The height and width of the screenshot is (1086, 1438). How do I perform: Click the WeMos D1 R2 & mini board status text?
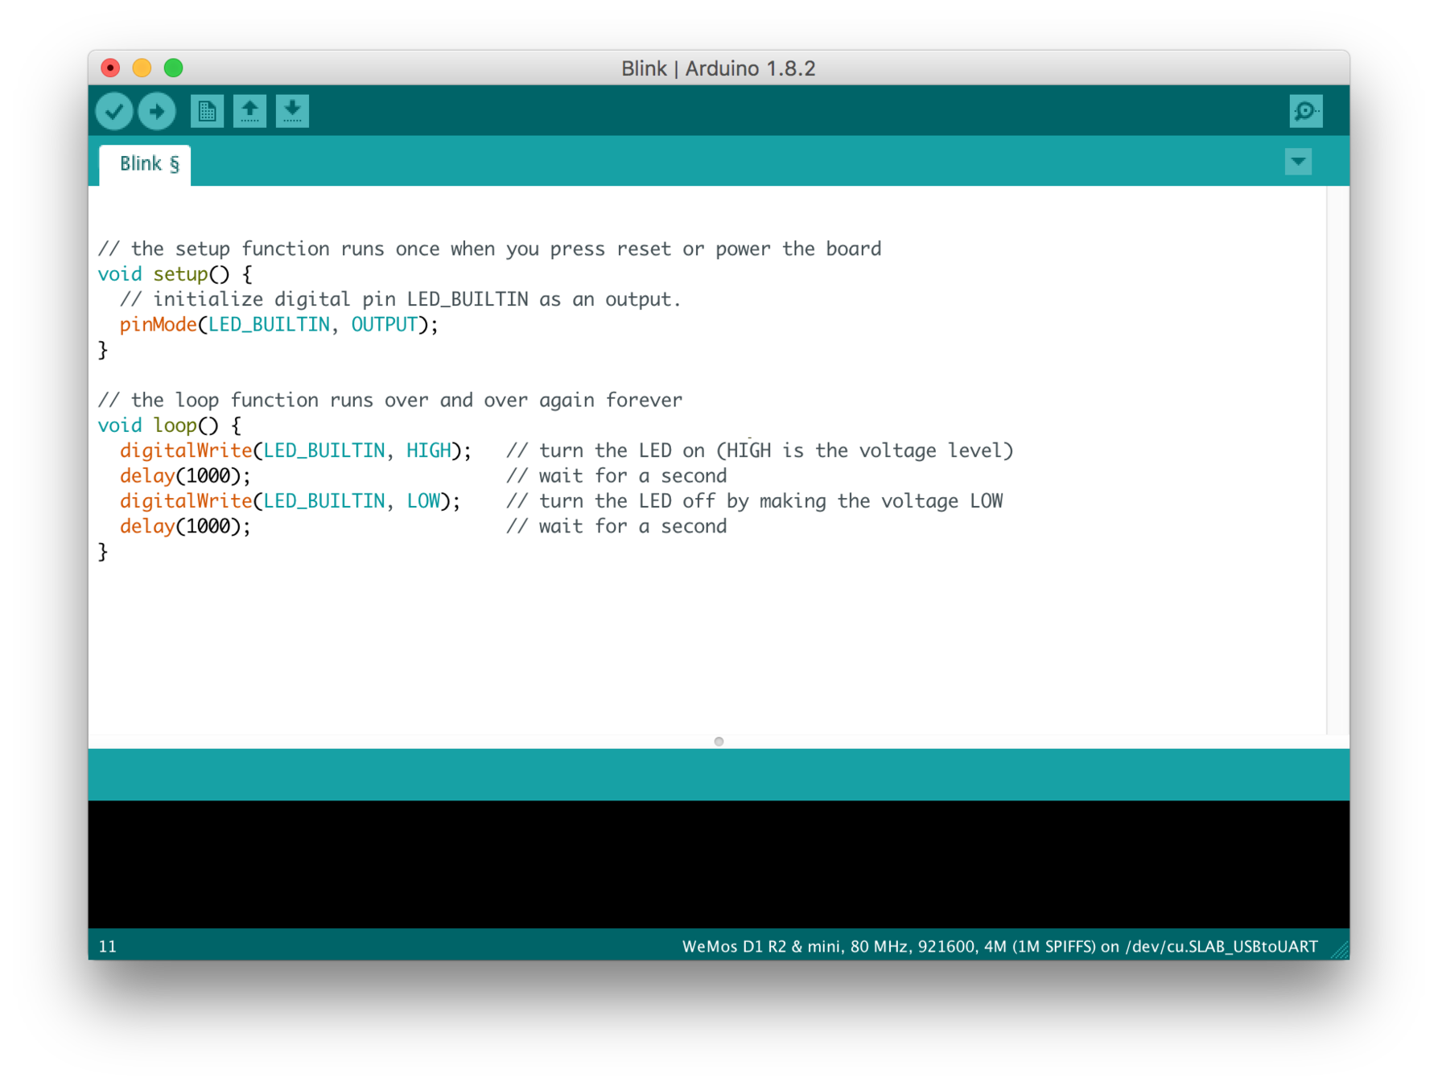pyautogui.click(x=999, y=947)
